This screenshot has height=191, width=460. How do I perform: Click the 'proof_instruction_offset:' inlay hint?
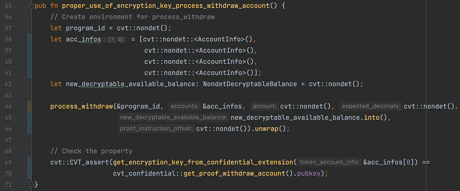(156, 129)
